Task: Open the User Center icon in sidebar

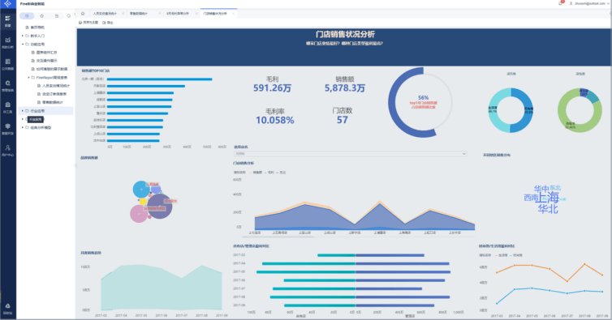Action: coord(8,151)
